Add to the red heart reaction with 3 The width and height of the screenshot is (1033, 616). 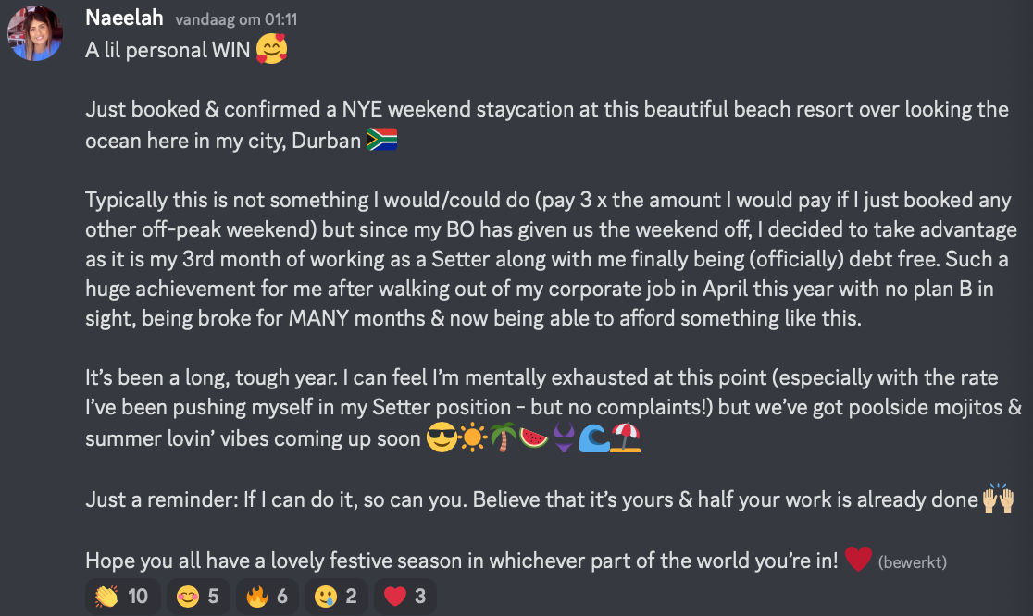click(405, 597)
